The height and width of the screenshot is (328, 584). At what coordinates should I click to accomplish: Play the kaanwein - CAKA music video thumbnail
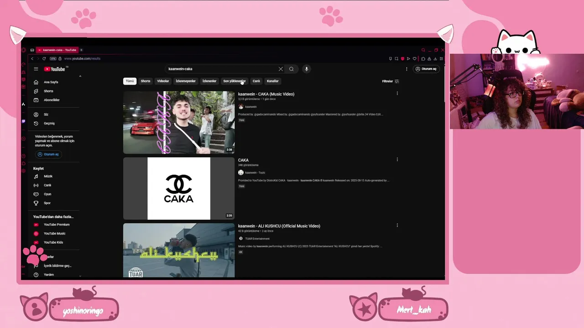pos(179,123)
